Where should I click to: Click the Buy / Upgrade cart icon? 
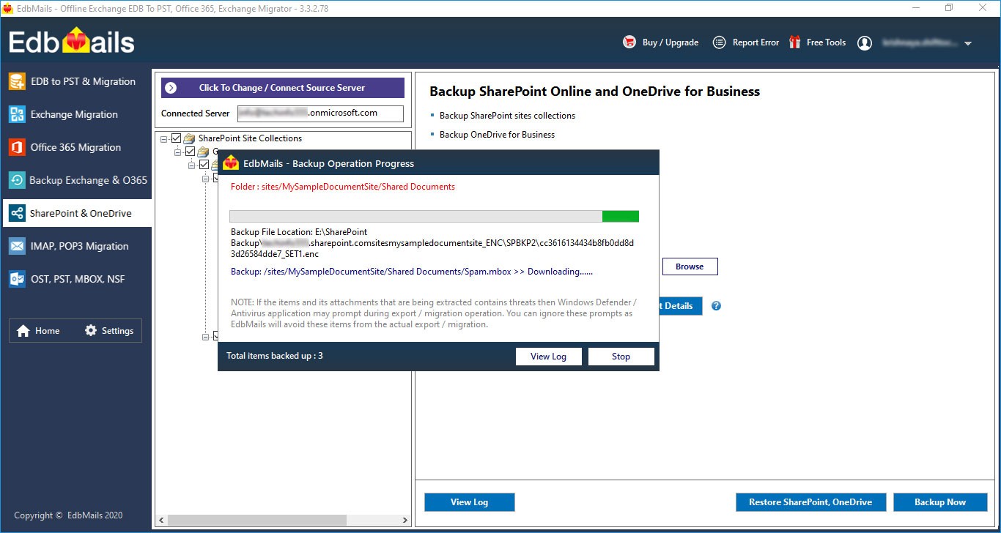[x=629, y=42]
